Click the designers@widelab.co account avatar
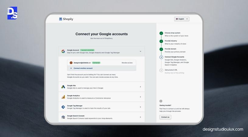248x137 pixels. [71, 63]
